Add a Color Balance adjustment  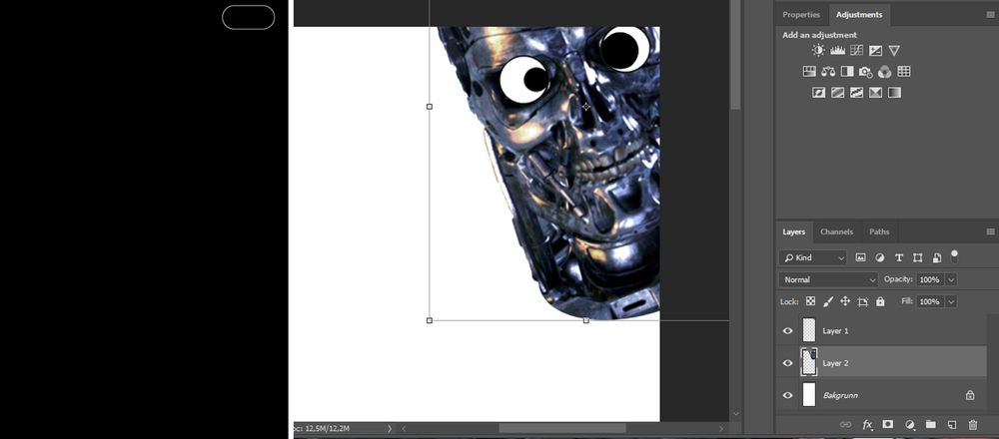(x=828, y=71)
